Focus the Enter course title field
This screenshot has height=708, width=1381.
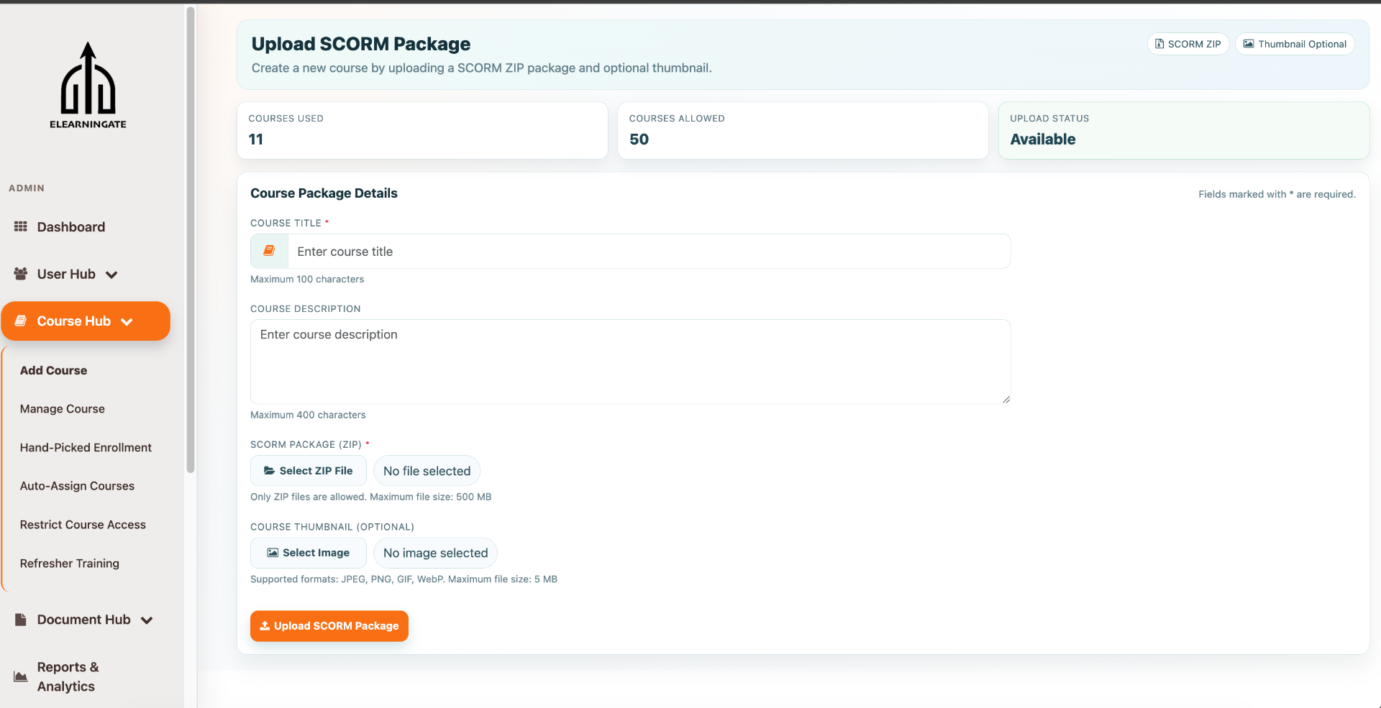pos(649,252)
